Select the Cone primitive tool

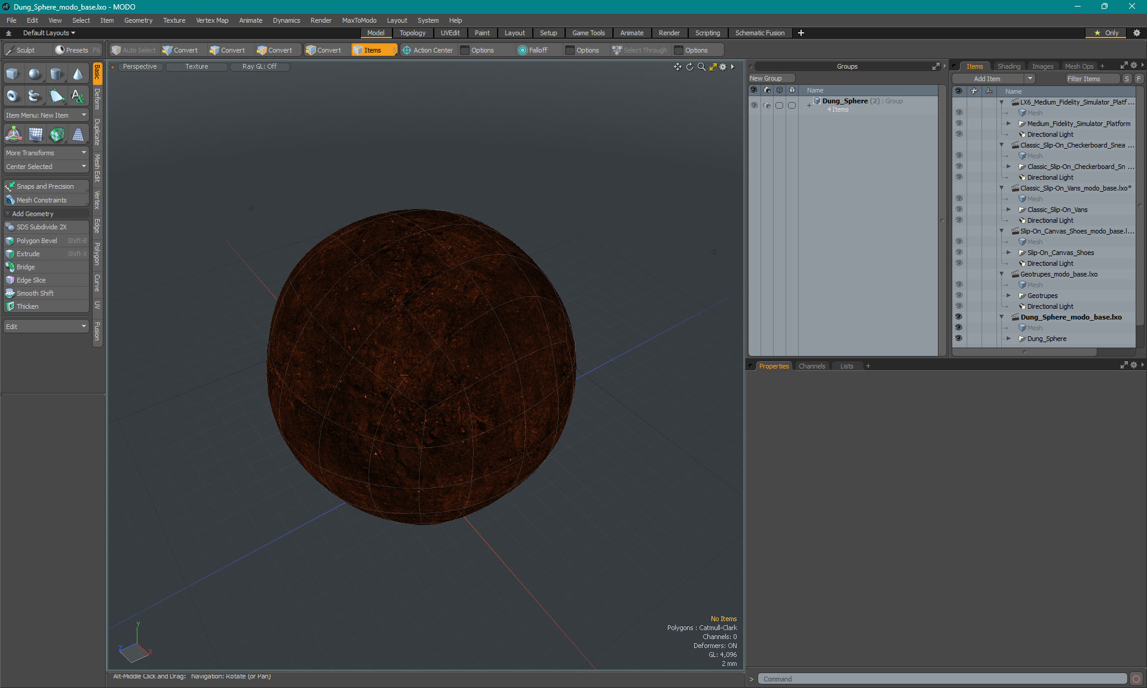pyautogui.click(x=78, y=74)
